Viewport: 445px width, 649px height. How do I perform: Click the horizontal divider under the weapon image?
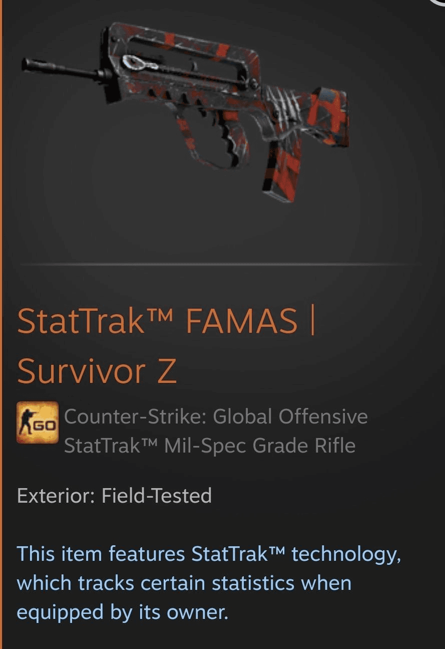[220, 264]
